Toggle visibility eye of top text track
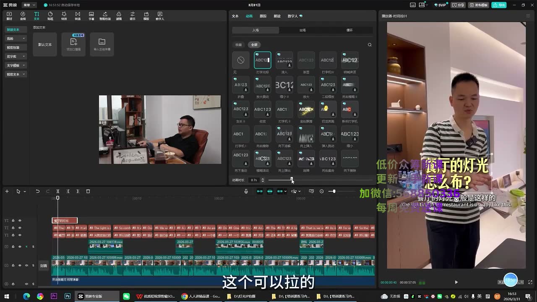This screenshot has height=302, width=537. pos(20,221)
